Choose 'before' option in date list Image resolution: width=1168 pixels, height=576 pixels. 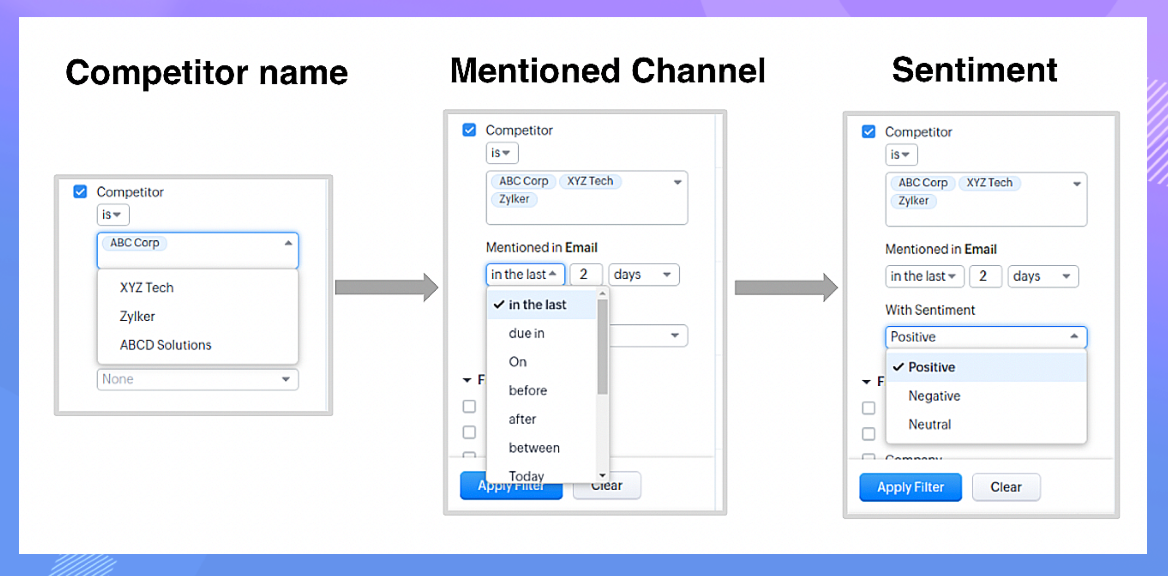528,390
